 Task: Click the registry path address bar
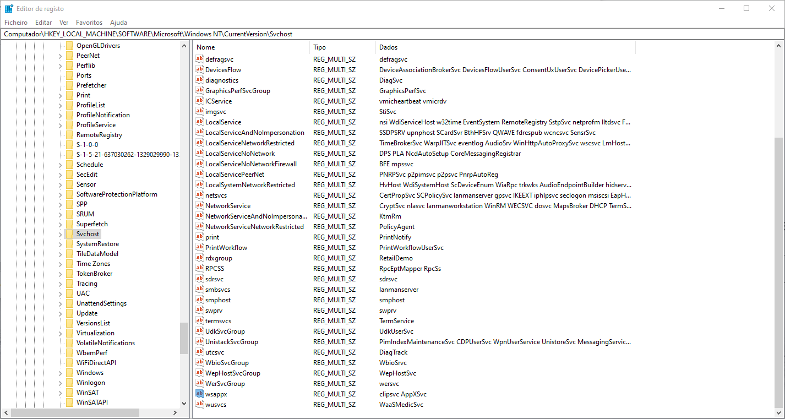tap(392, 34)
